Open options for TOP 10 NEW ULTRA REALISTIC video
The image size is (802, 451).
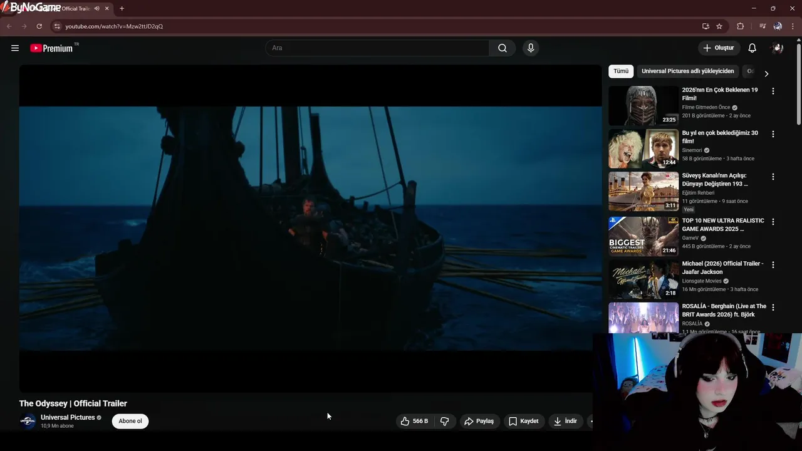tap(773, 222)
